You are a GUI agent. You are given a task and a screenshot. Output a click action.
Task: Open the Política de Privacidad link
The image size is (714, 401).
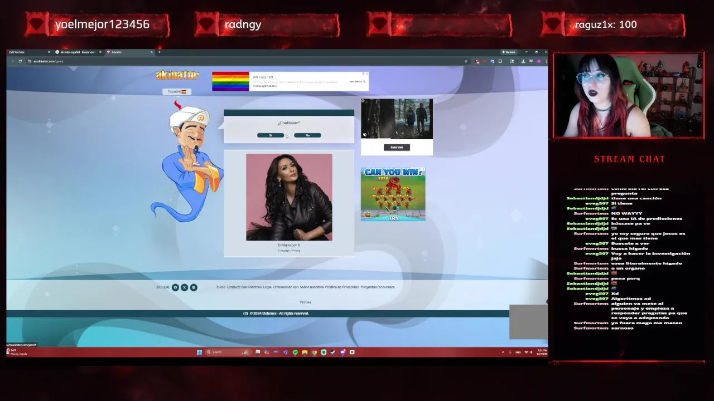tap(342, 287)
